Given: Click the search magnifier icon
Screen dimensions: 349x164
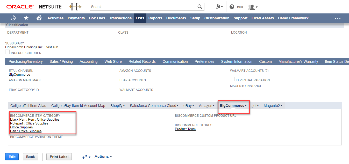Looking at the screenshot, I should 200,7.
